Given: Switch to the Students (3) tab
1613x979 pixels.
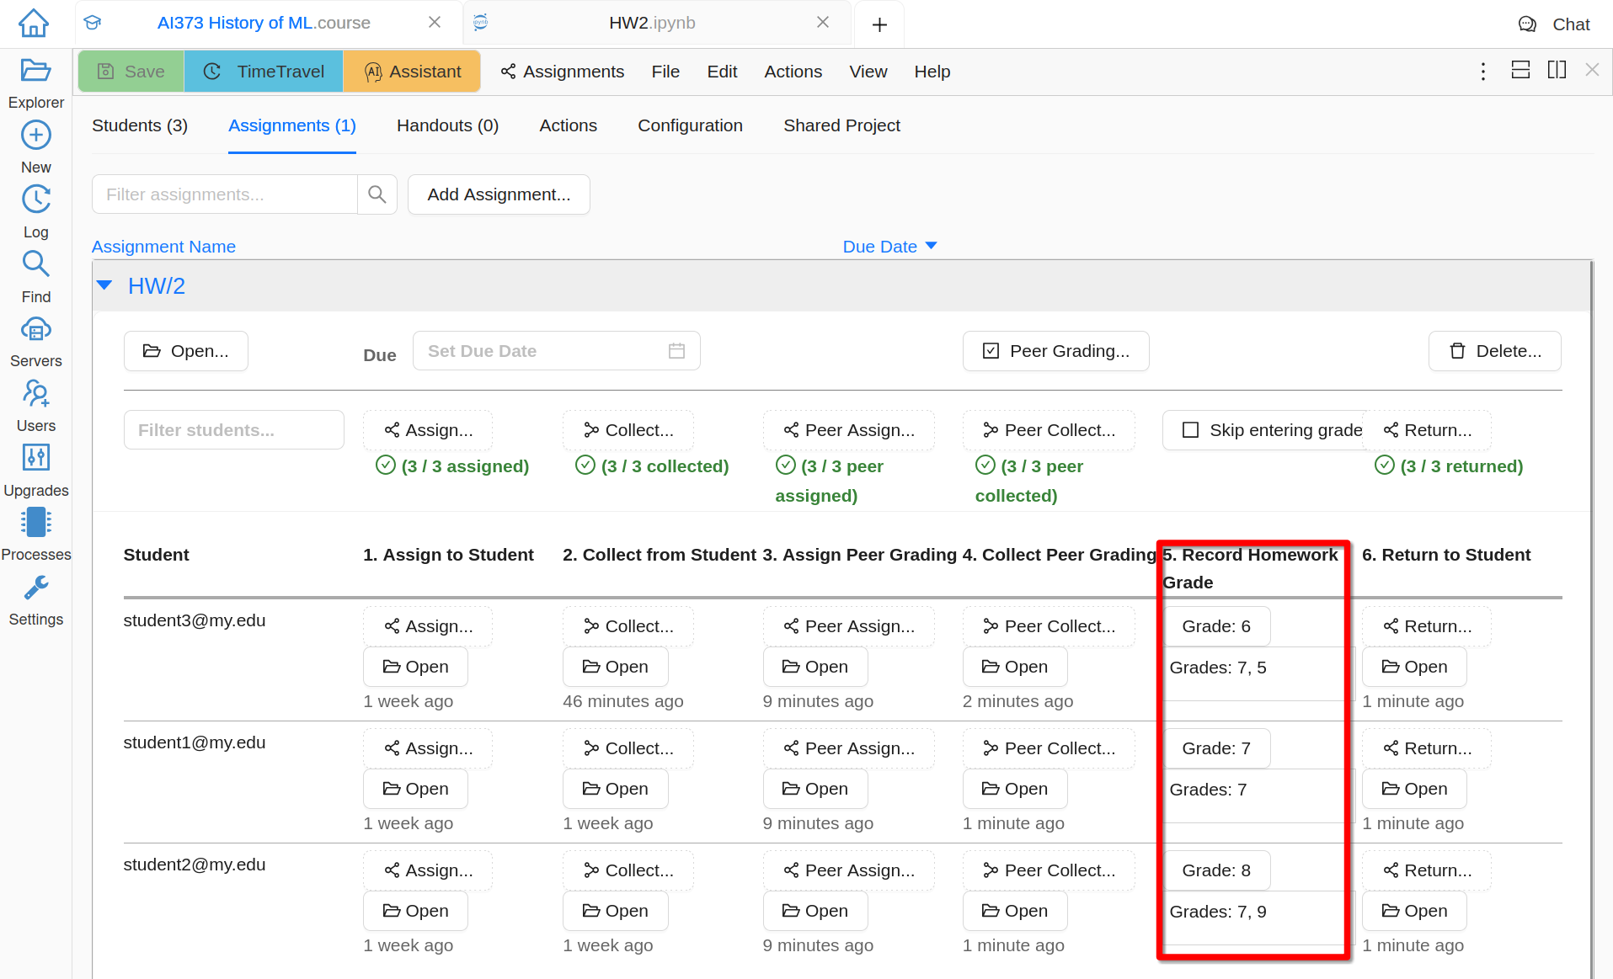Looking at the screenshot, I should click(140, 125).
